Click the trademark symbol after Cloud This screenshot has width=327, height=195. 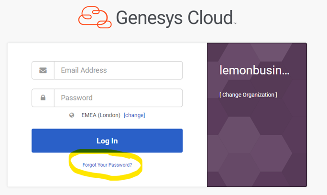click(235, 23)
